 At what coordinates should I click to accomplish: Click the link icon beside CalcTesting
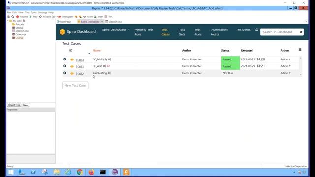click(109, 73)
